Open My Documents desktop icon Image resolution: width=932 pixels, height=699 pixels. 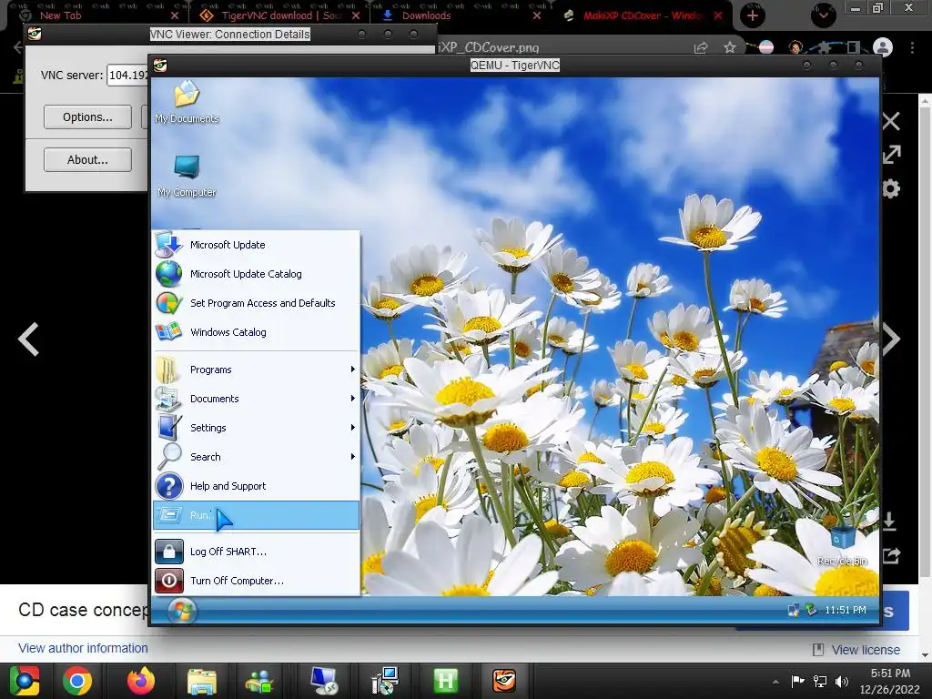tap(187, 102)
